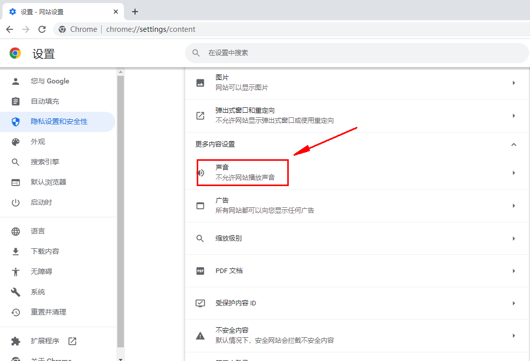Image resolution: width=530 pixels, height=361 pixels.
Task: Click the puzzle piece icon for 扩展程序
Action: coord(16,341)
